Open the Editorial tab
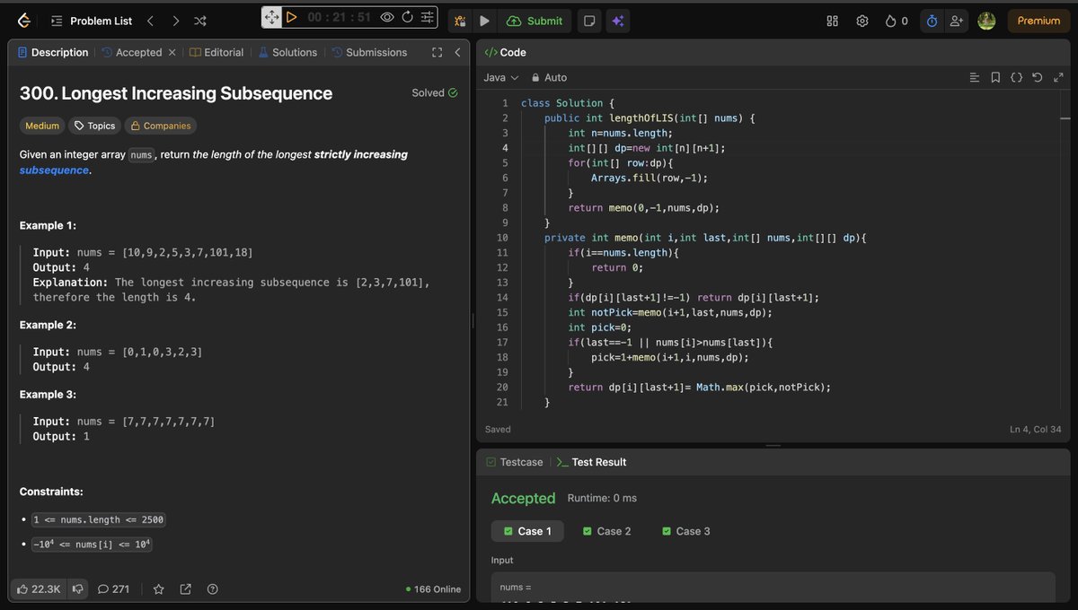1078x610 pixels. click(216, 52)
